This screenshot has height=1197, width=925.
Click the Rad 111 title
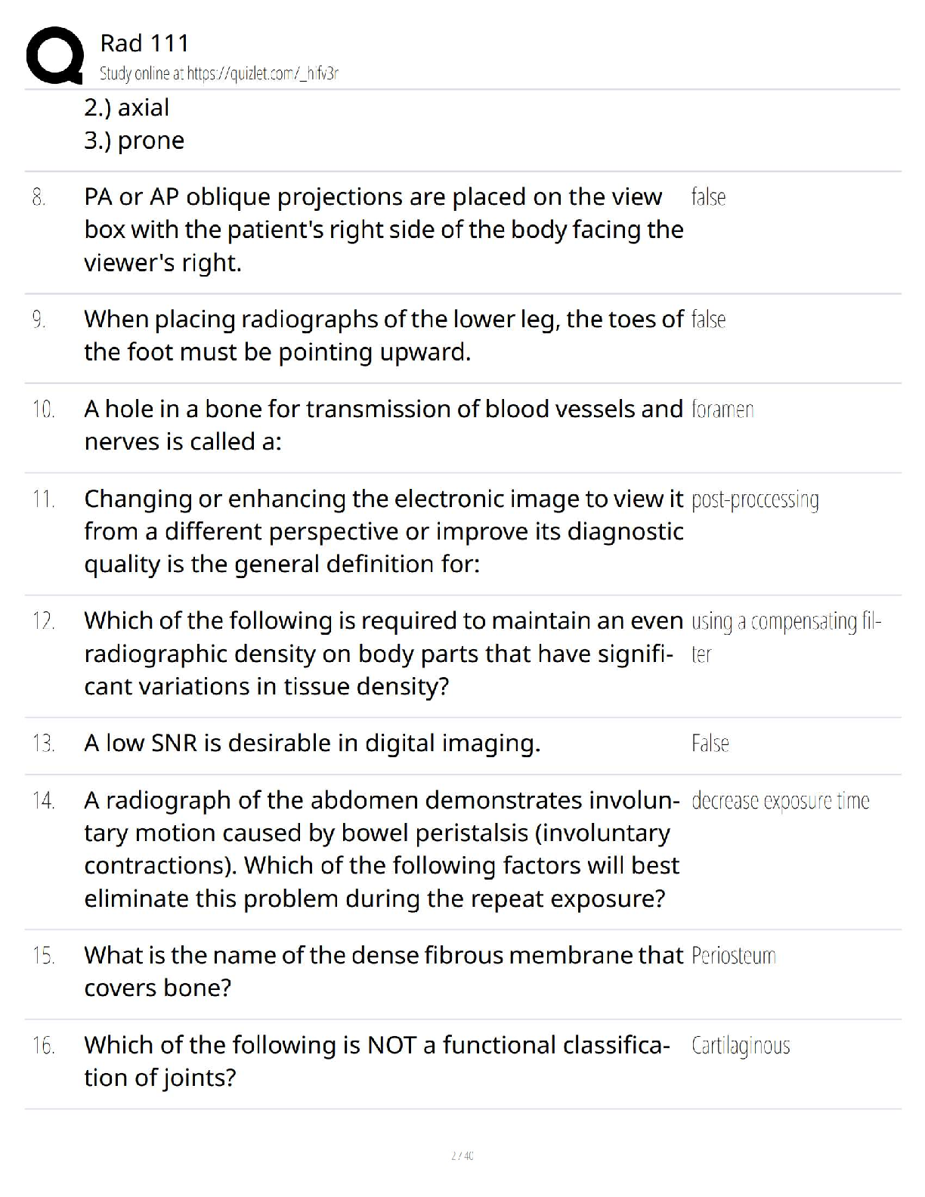pos(144,43)
